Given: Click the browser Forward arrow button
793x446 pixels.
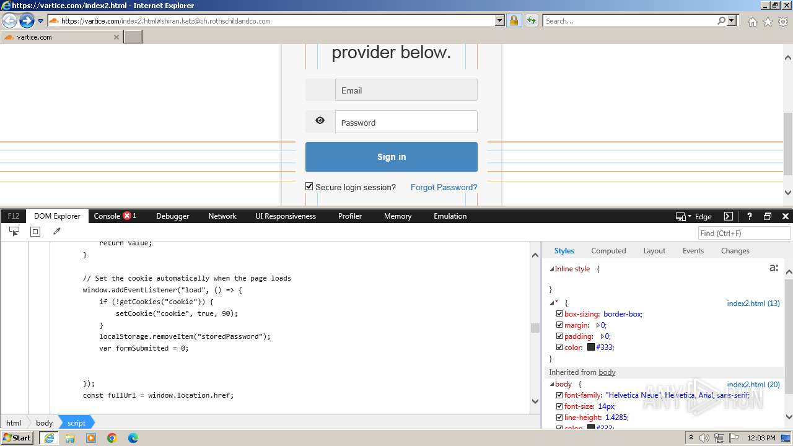Looking at the screenshot, I should (x=27, y=20).
